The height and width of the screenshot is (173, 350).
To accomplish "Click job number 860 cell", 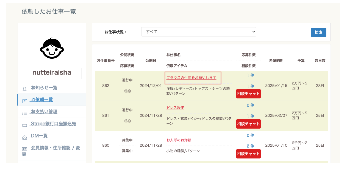I will (106, 145).
